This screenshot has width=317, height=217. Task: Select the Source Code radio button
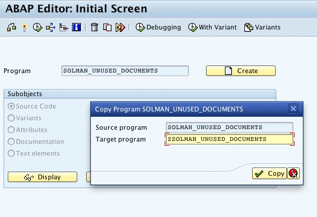[11, 106]
